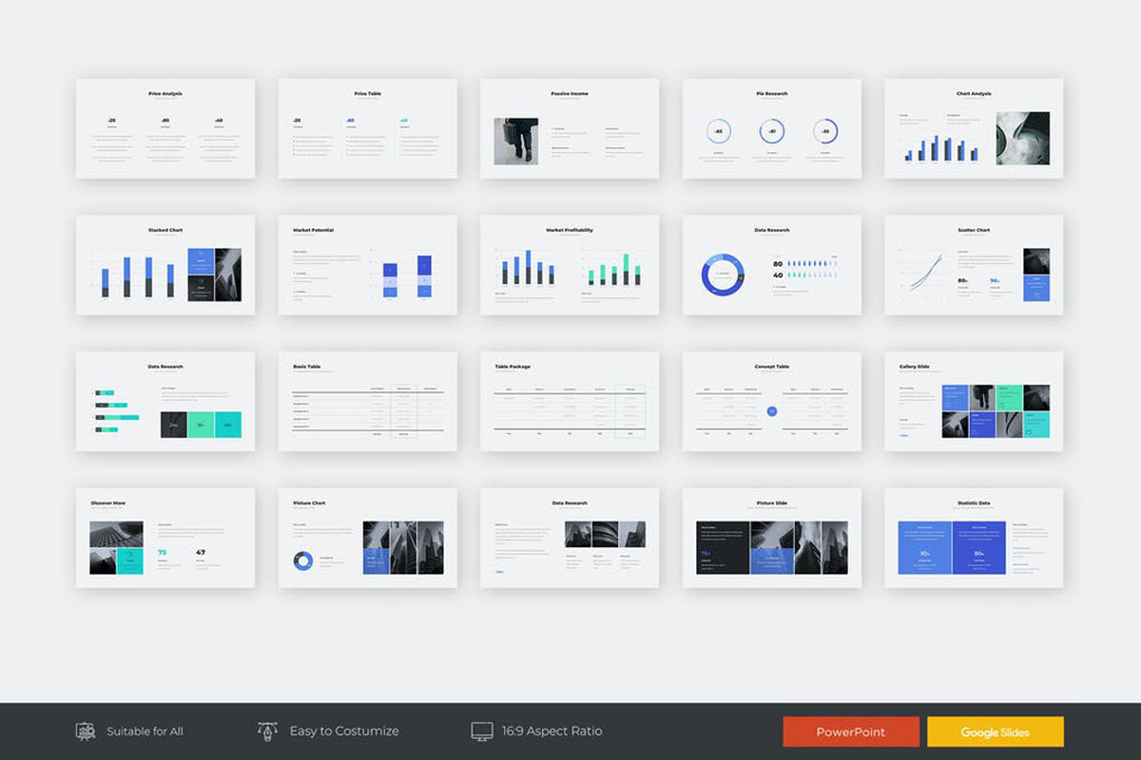1141x760 pixels.
Task: Open the Price Table slide
Action: 368,128
